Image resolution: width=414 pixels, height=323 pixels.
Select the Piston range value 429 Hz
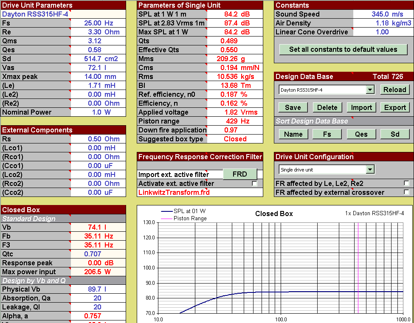(x=235, y=121)
